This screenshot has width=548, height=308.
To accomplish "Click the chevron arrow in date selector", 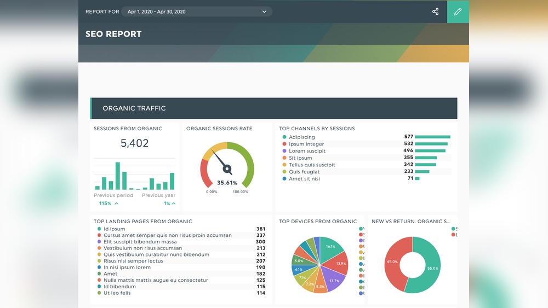I will (x=264, y=11).
